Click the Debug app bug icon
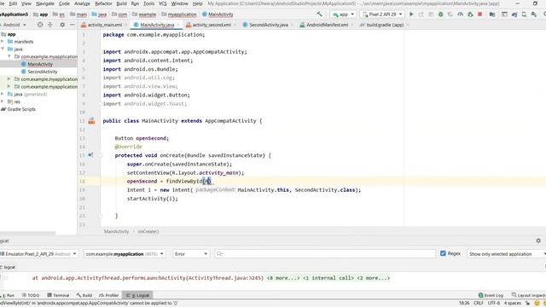 [440, 14]
